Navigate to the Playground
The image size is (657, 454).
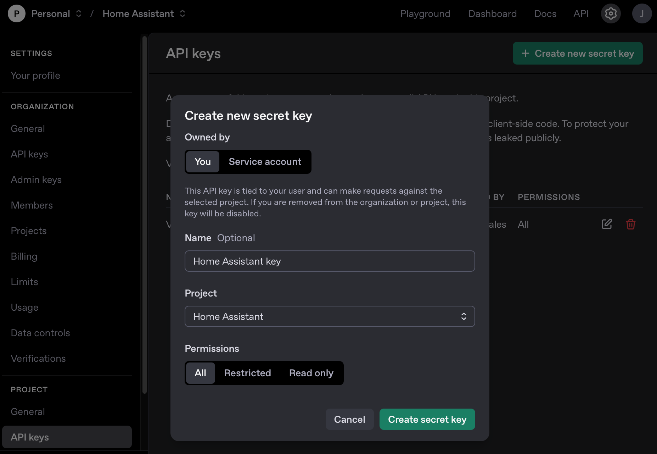pyautogui.click(x=425, y=13)
